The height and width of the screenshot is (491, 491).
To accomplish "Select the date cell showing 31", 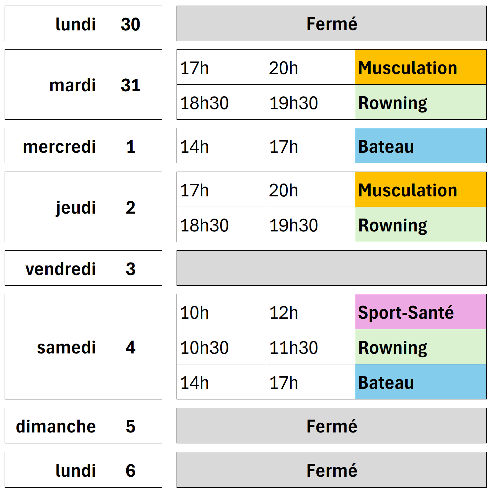I will [x=130, y=85].
